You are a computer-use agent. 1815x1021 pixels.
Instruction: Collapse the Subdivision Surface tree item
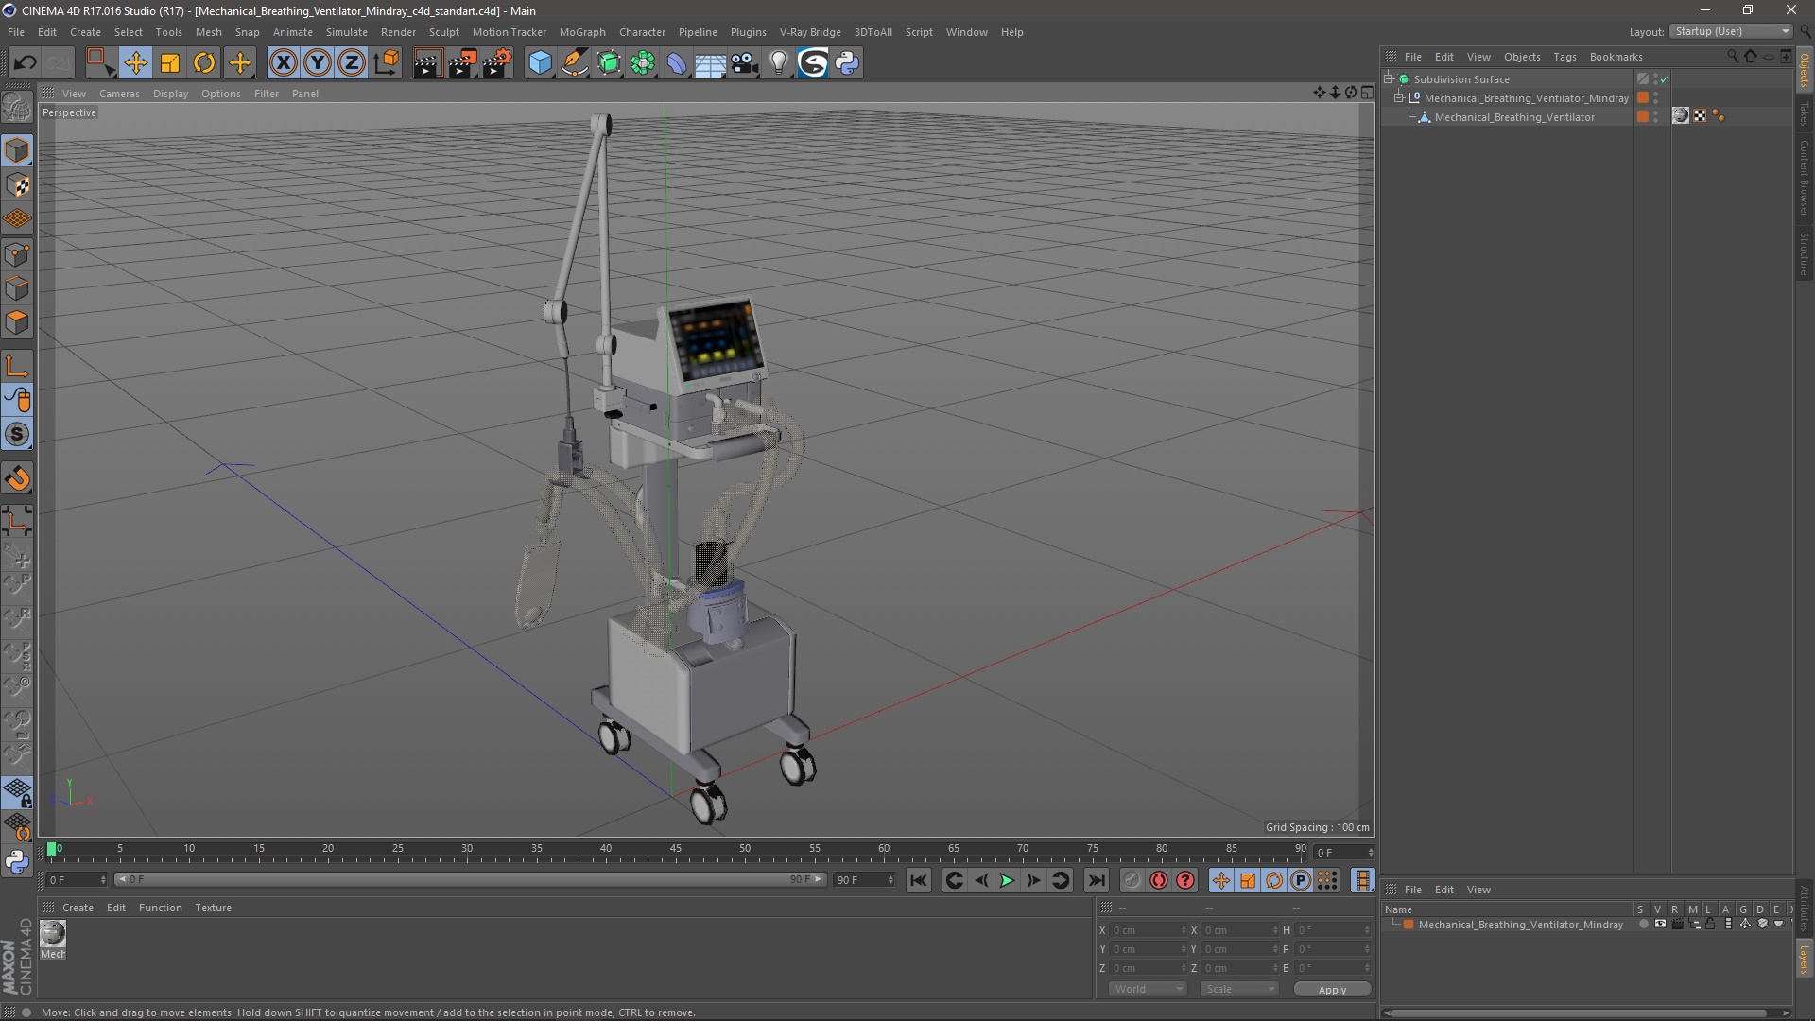1389,79
